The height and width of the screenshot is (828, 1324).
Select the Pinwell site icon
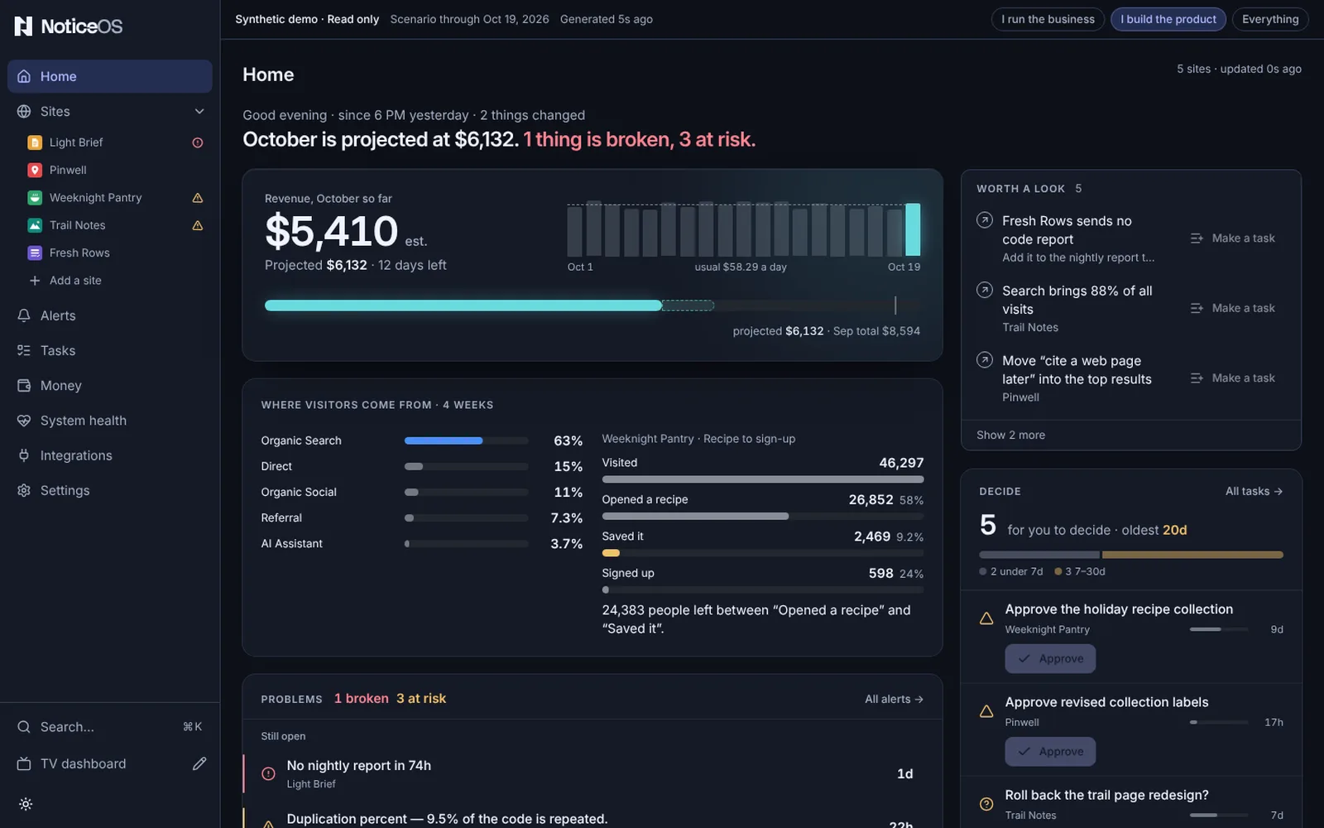point(35,170)
